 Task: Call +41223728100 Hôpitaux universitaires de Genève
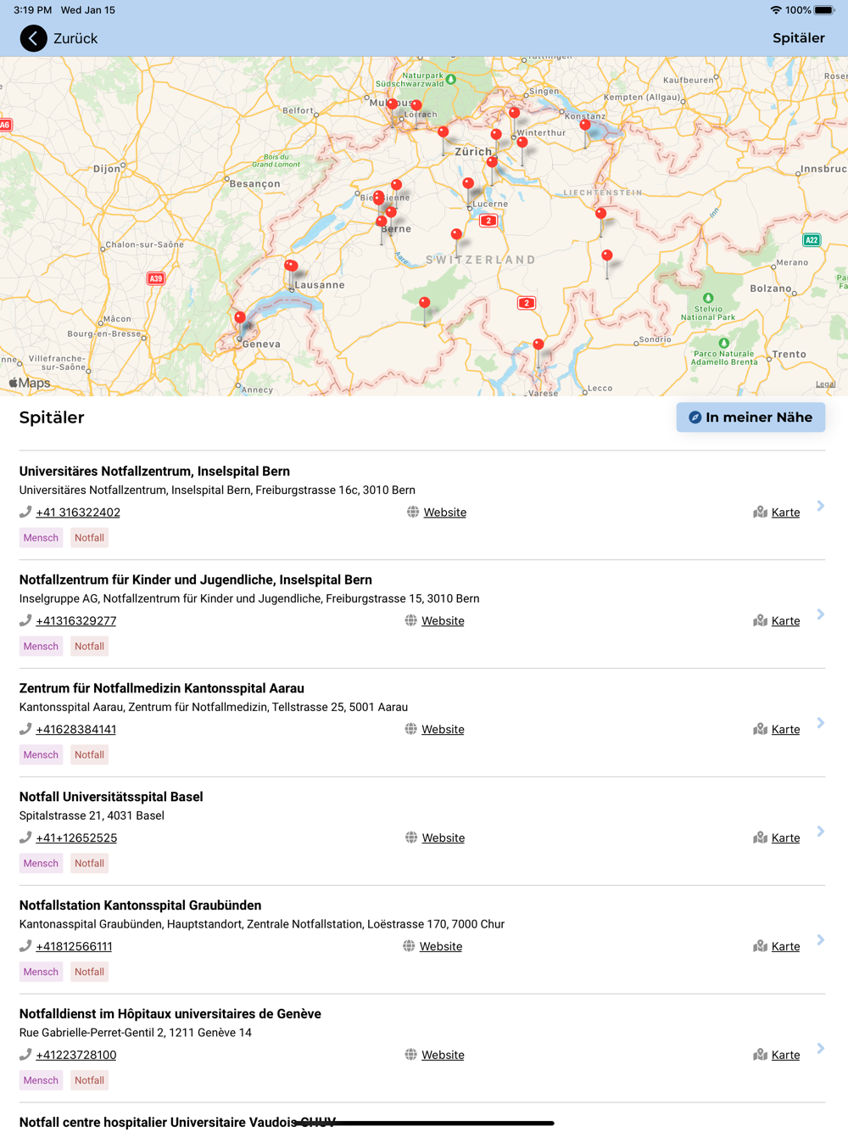point(76,1056)
